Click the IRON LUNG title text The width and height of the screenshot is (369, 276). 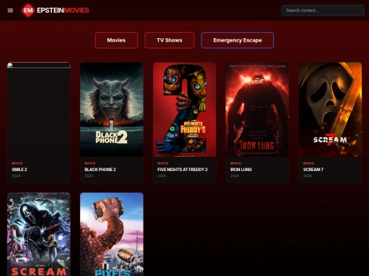click(241, 170)
